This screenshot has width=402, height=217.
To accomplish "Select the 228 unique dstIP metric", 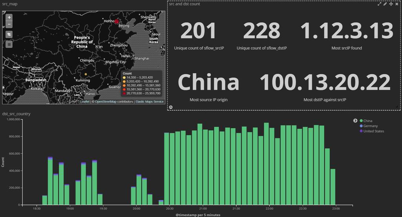I will (x=261, y=31).
